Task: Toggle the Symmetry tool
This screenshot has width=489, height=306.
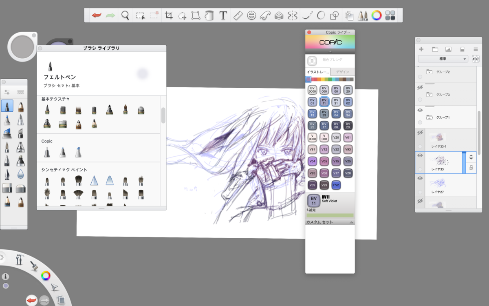Action: tap(293, 16)
